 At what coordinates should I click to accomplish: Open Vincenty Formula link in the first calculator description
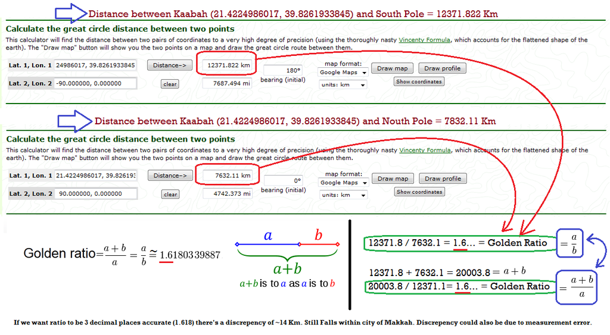pos(424,40)
